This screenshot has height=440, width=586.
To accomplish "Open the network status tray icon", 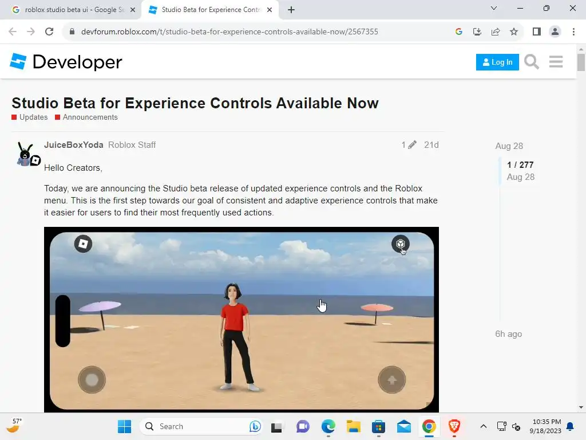I will [x=501, y=426].
